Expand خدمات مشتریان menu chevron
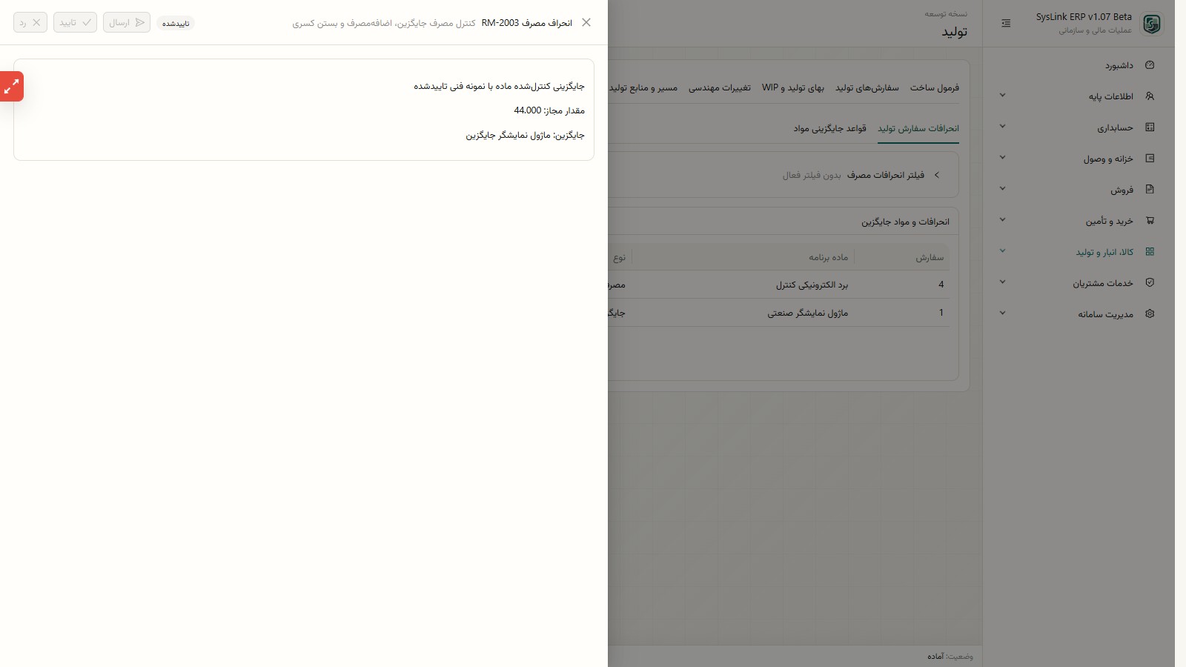Image resolution: width=1186 pixels, height=667 pixels. (x=1002, y=282)
